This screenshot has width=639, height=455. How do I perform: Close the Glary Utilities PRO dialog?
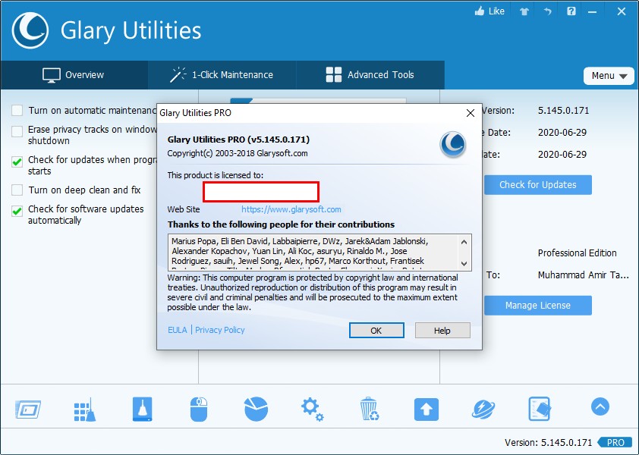(471, 113)
